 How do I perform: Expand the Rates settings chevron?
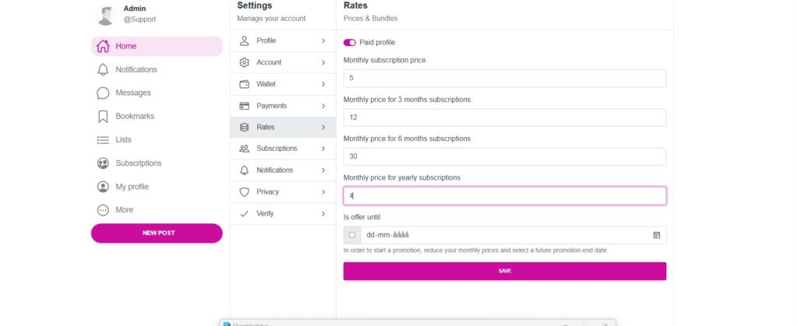pyautogui.click(x=323, y=128)
